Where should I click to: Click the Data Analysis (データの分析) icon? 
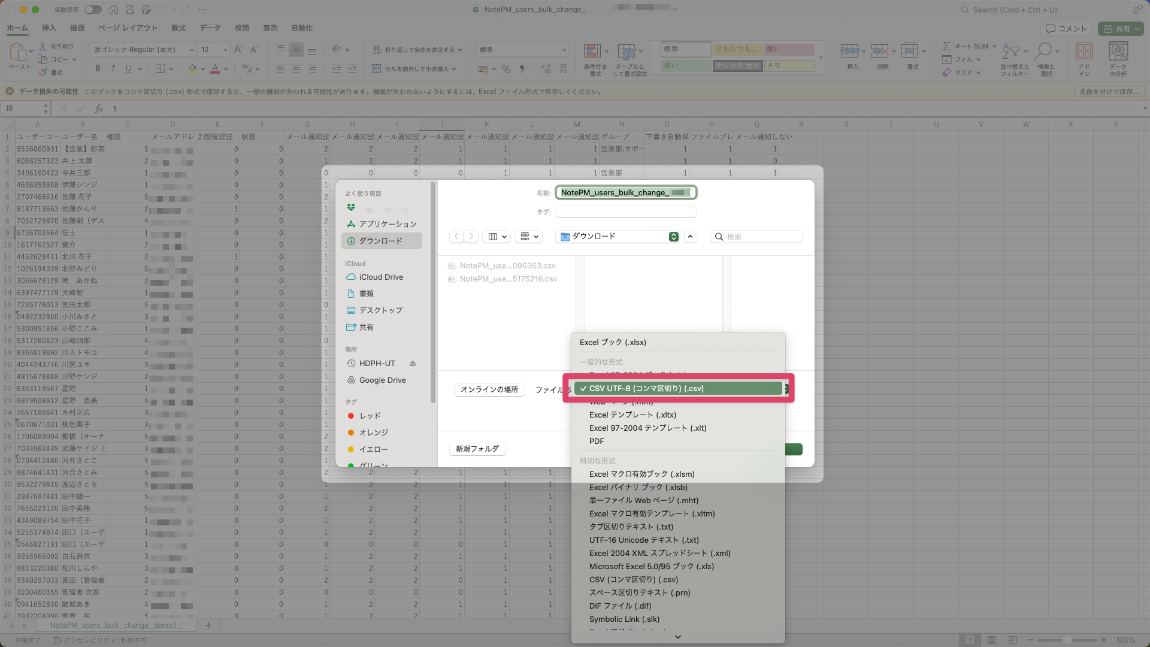1118,52
